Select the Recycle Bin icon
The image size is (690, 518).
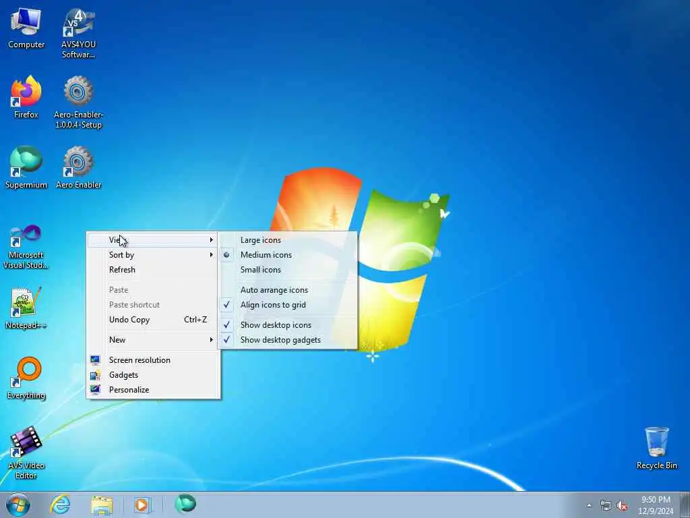click(x=656, y=448)
